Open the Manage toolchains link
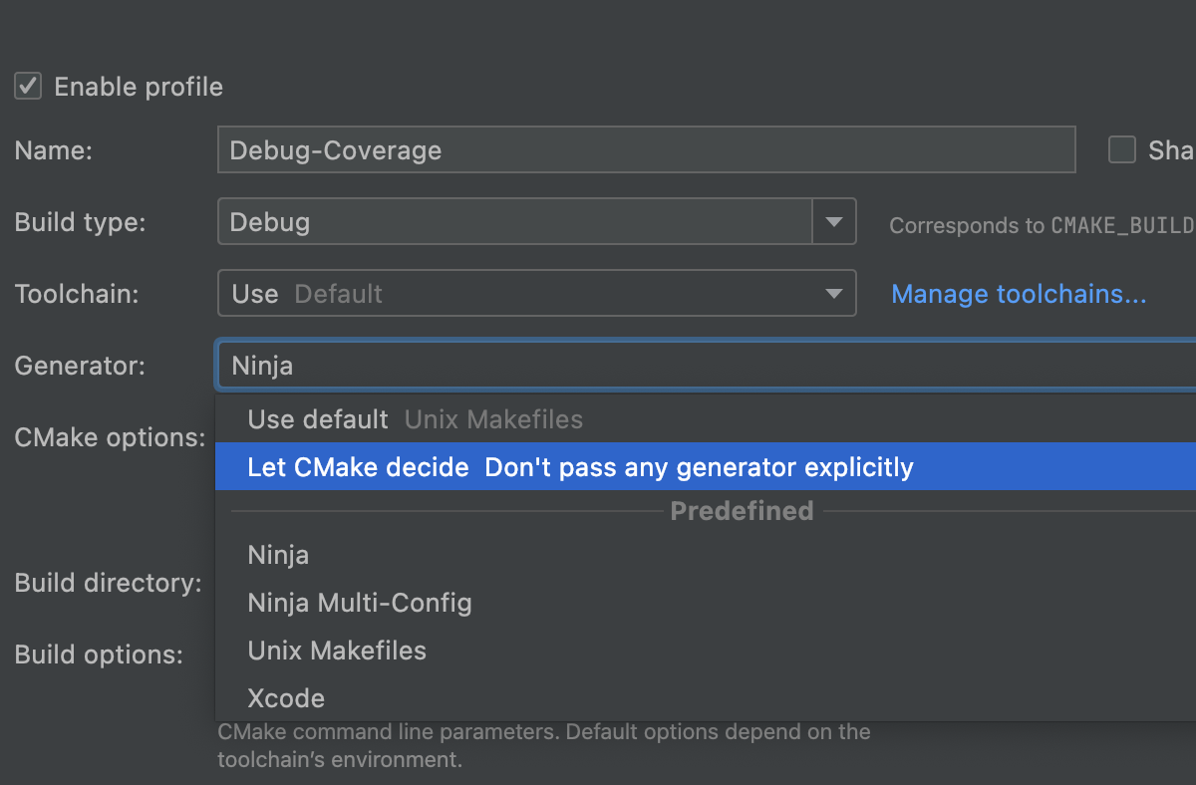This screenshot has height=785, width=1196. pos(1019,294)
